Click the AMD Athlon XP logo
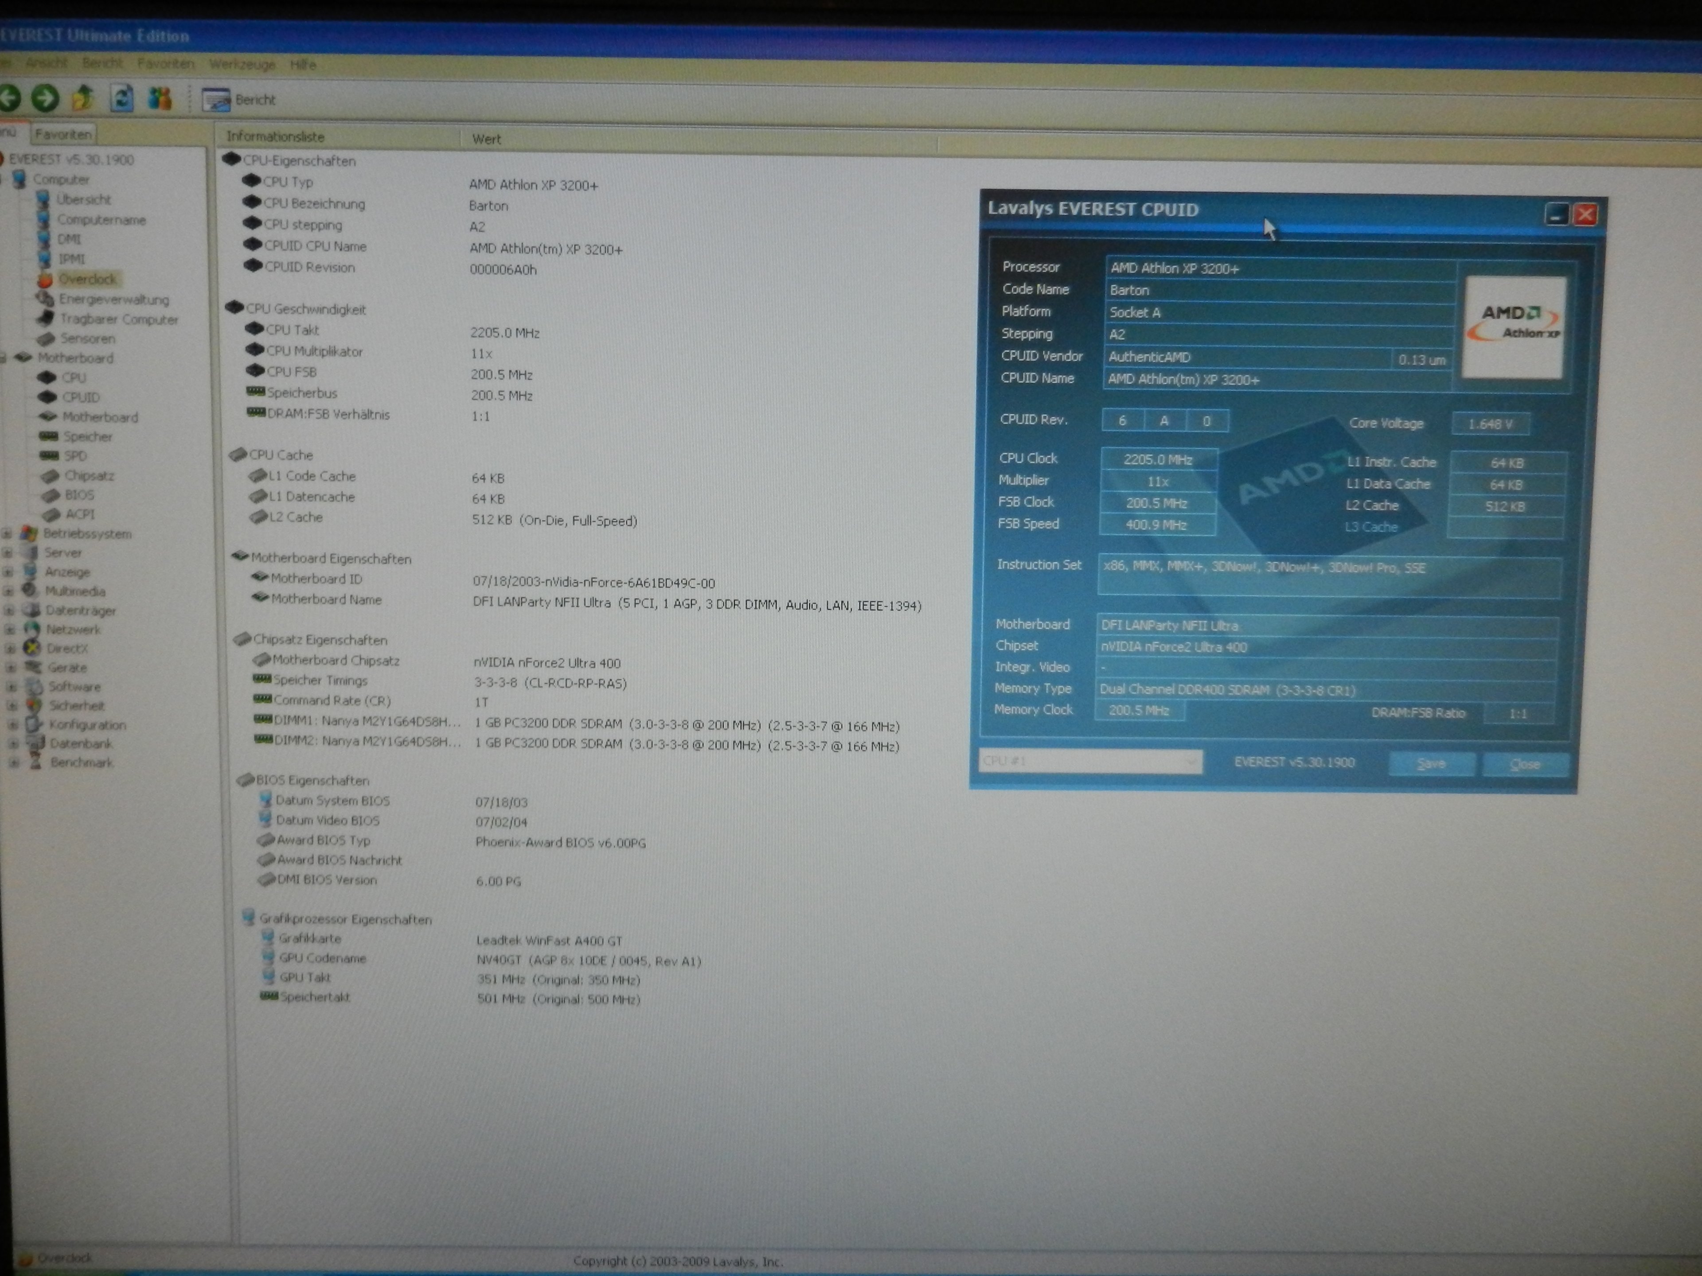Viewport: 1702px width, 1276px height. pyautogui.click(x=1514, y=327)
